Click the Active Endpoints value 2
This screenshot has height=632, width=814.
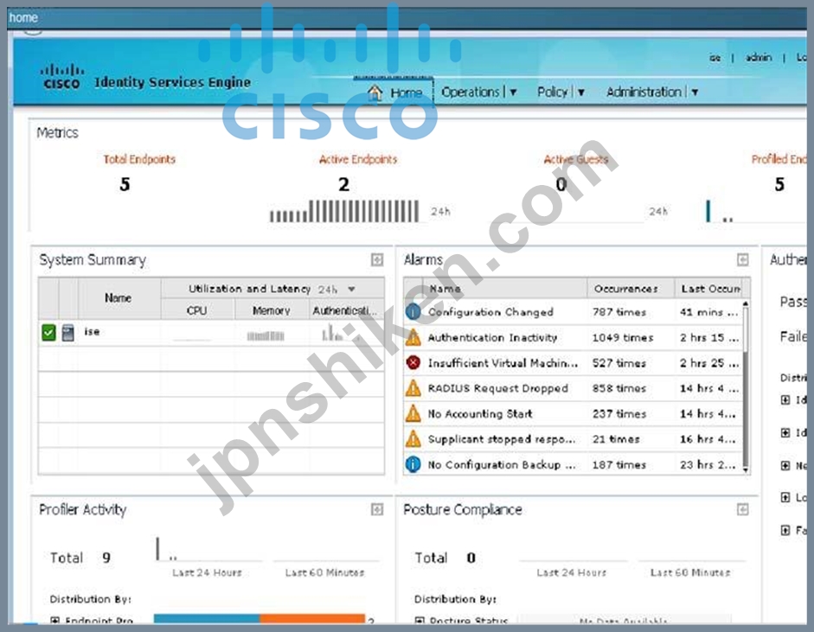coord(343,184)
